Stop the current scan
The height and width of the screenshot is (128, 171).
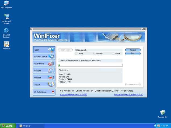pyautogui.click(x=133, y=54)
